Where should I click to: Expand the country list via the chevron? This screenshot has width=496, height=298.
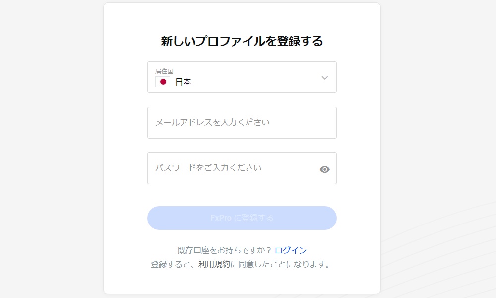pos(325,77)
